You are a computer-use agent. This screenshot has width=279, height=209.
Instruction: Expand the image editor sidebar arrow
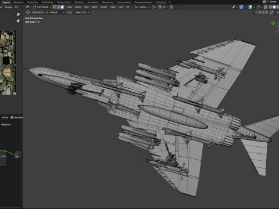coord(22,14)
